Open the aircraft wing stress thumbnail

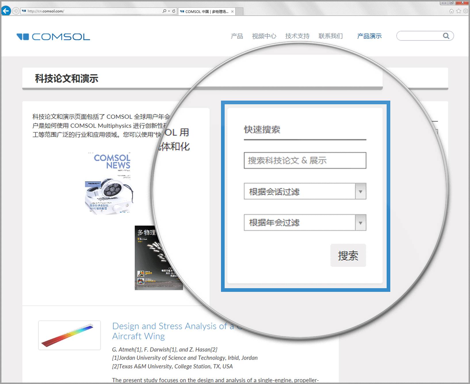[70, 335]
